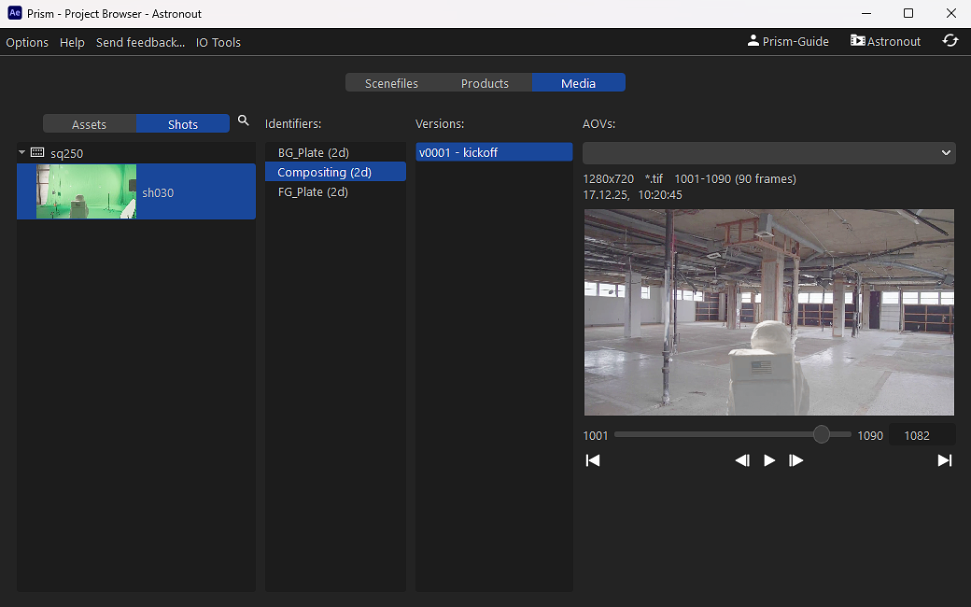Jump to the last frame with the skip-forward icon

click(x=944, y=459)
